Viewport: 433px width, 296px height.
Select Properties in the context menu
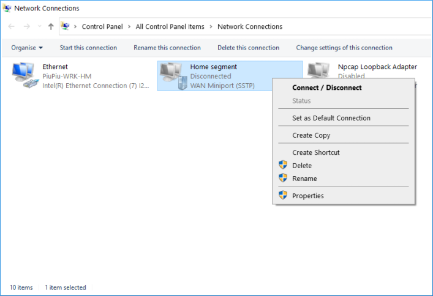coord(308,196)
